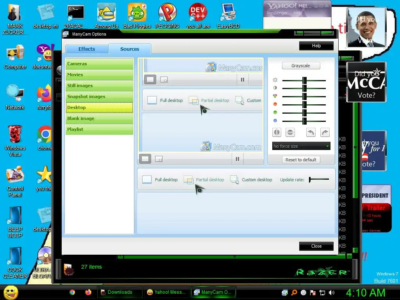Image resolution: width=400 pixels, height=300 pixels.
Task: Select Blank image source
Action: pyautogui.click(x=99, y=118)
